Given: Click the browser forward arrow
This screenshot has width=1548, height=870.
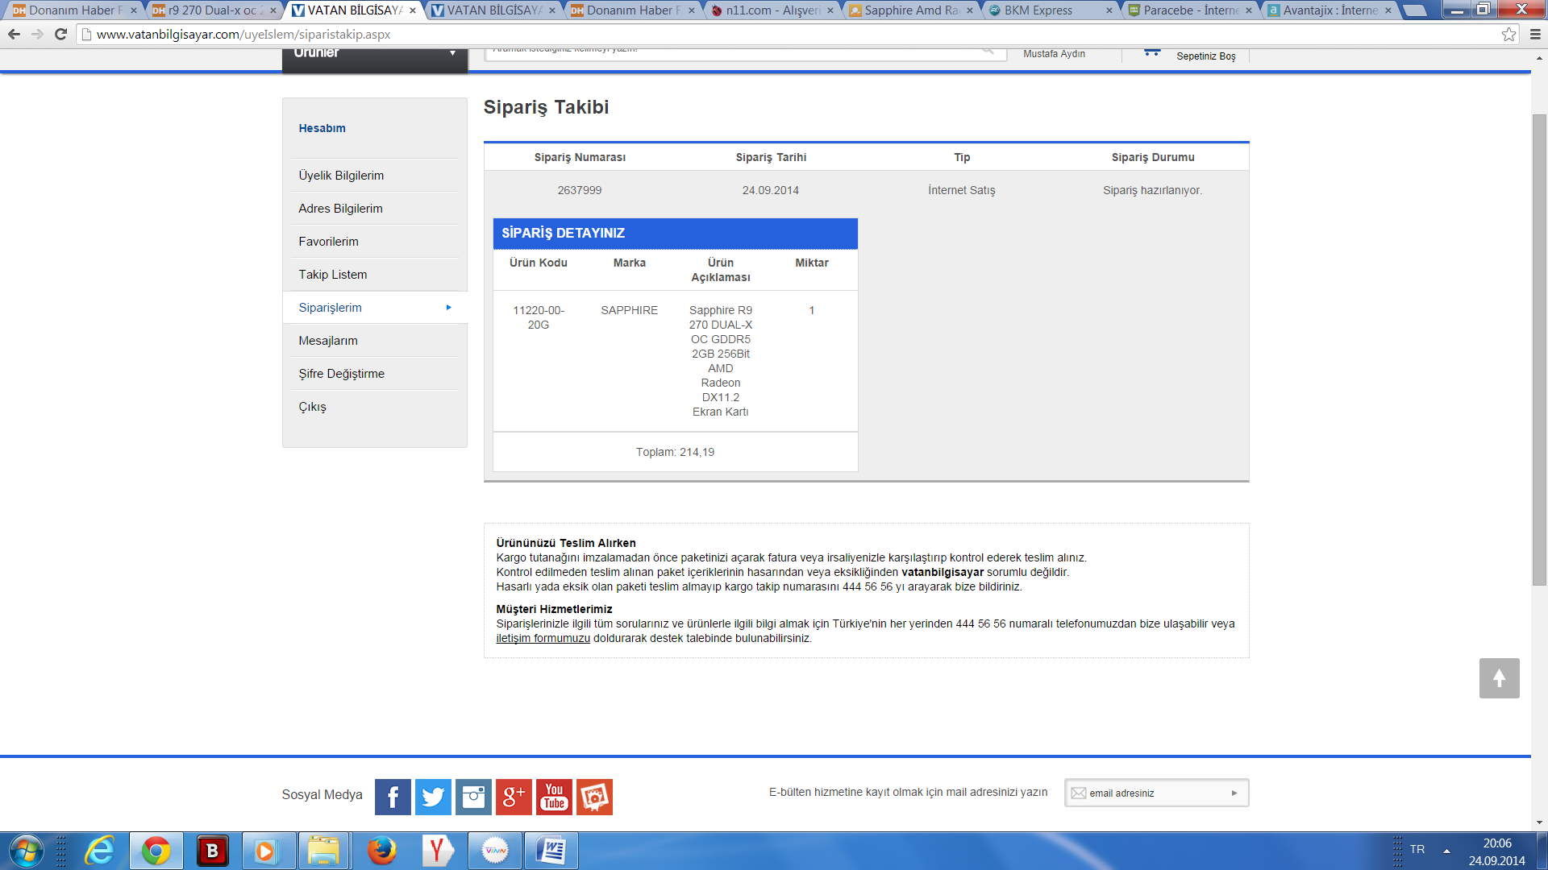Looking at the screenshot, I should click(37, 35).
